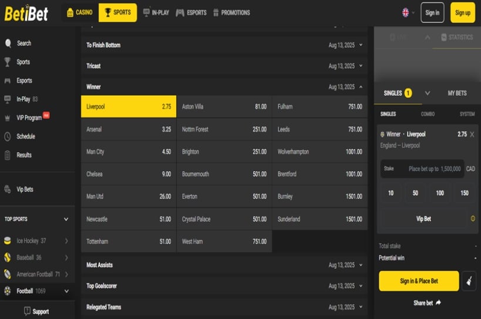Click the Stake input field

[x=422, y=169]
